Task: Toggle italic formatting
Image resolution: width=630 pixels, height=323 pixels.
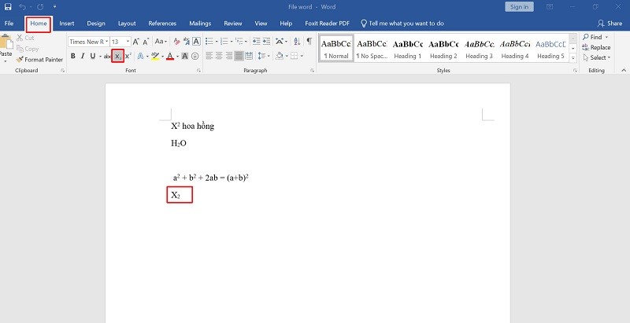Action: (83, 56)
